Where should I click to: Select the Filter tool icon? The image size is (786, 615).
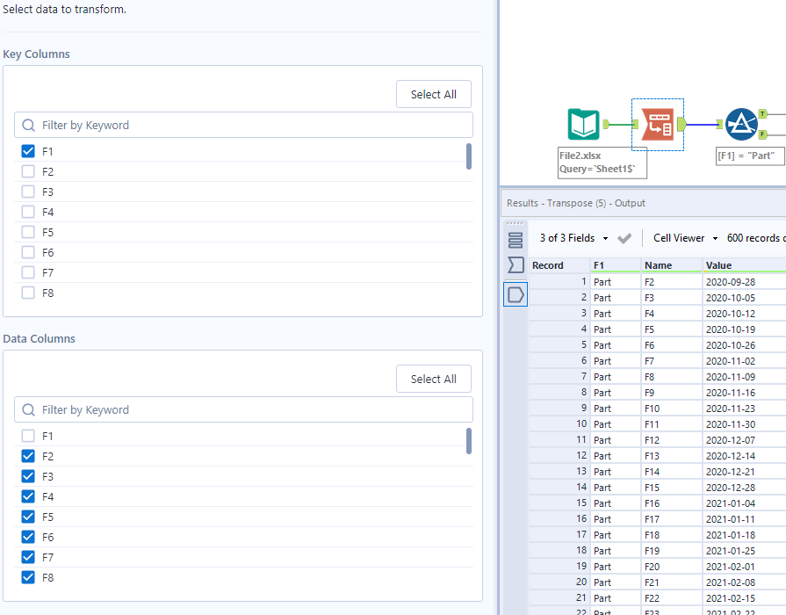(x=741, y=123)
